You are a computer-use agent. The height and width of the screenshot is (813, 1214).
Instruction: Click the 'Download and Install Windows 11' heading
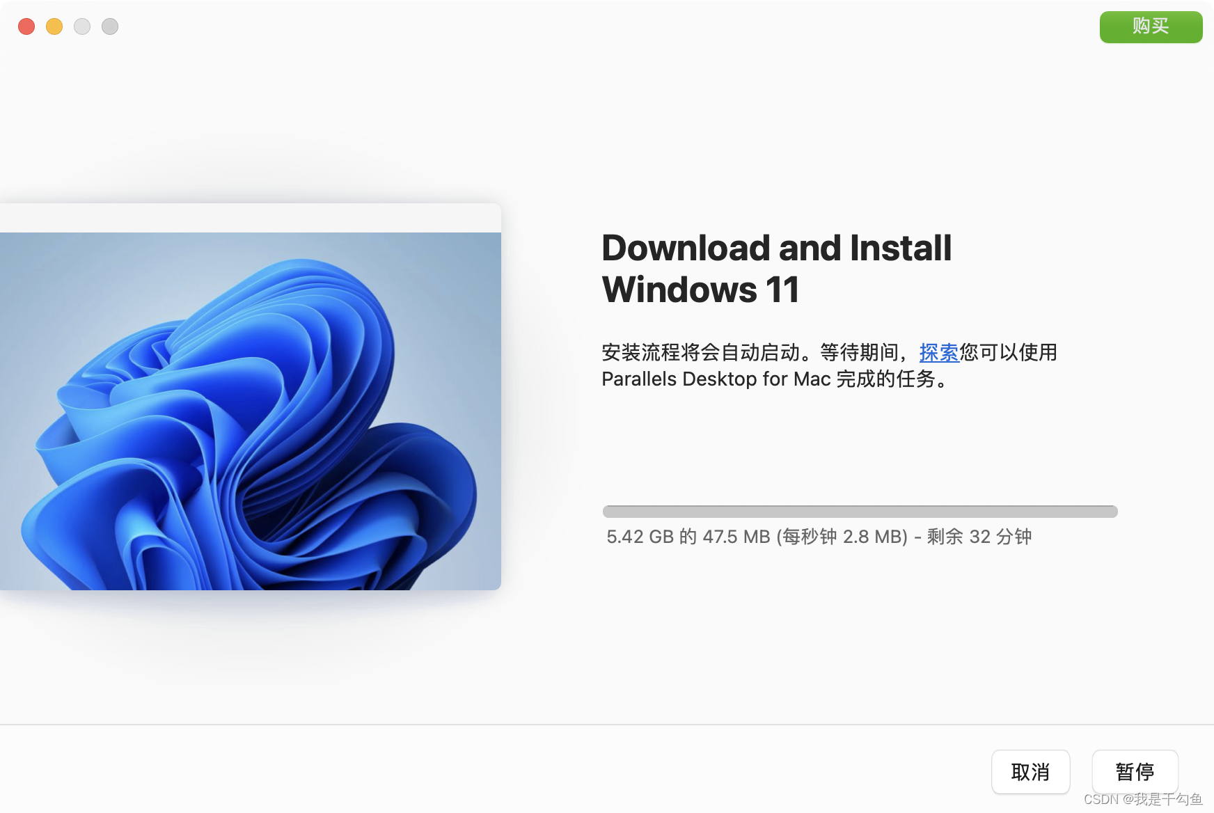(x=776, y=269)
